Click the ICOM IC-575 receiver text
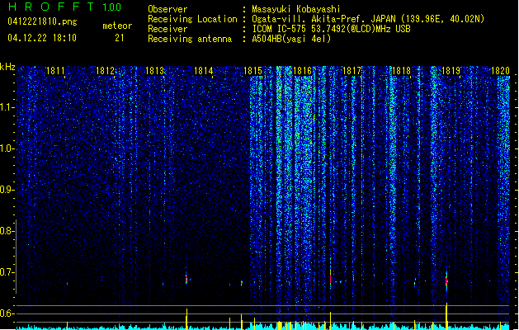This screenshot has width=519, height=330. (331, 29)
